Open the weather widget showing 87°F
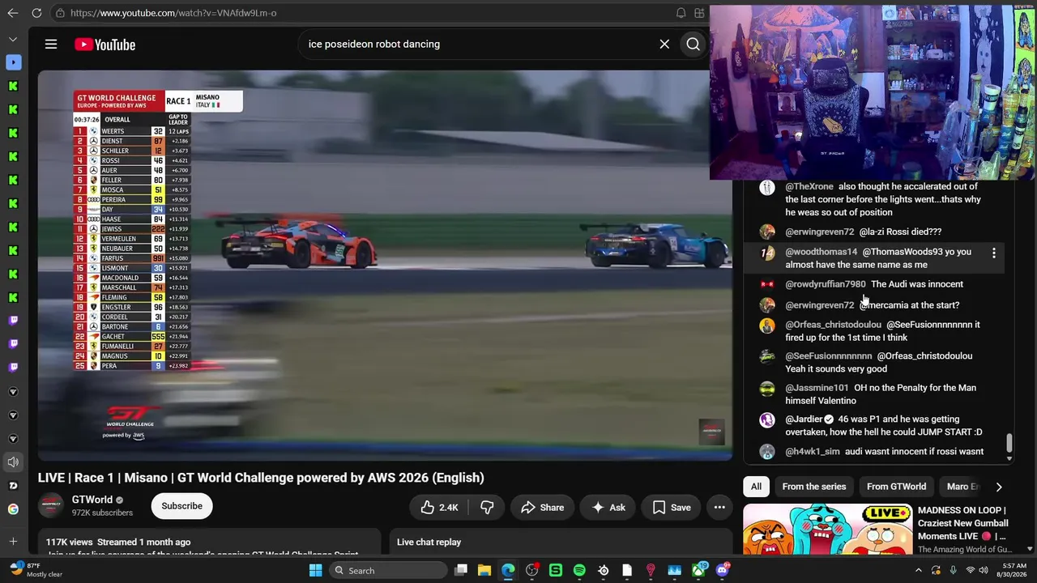 tap(36, 570)
